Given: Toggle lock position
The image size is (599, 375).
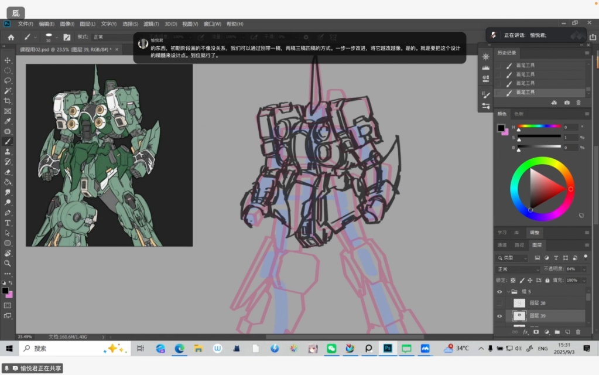Looking at the screenshot, I should coord(530,280).
